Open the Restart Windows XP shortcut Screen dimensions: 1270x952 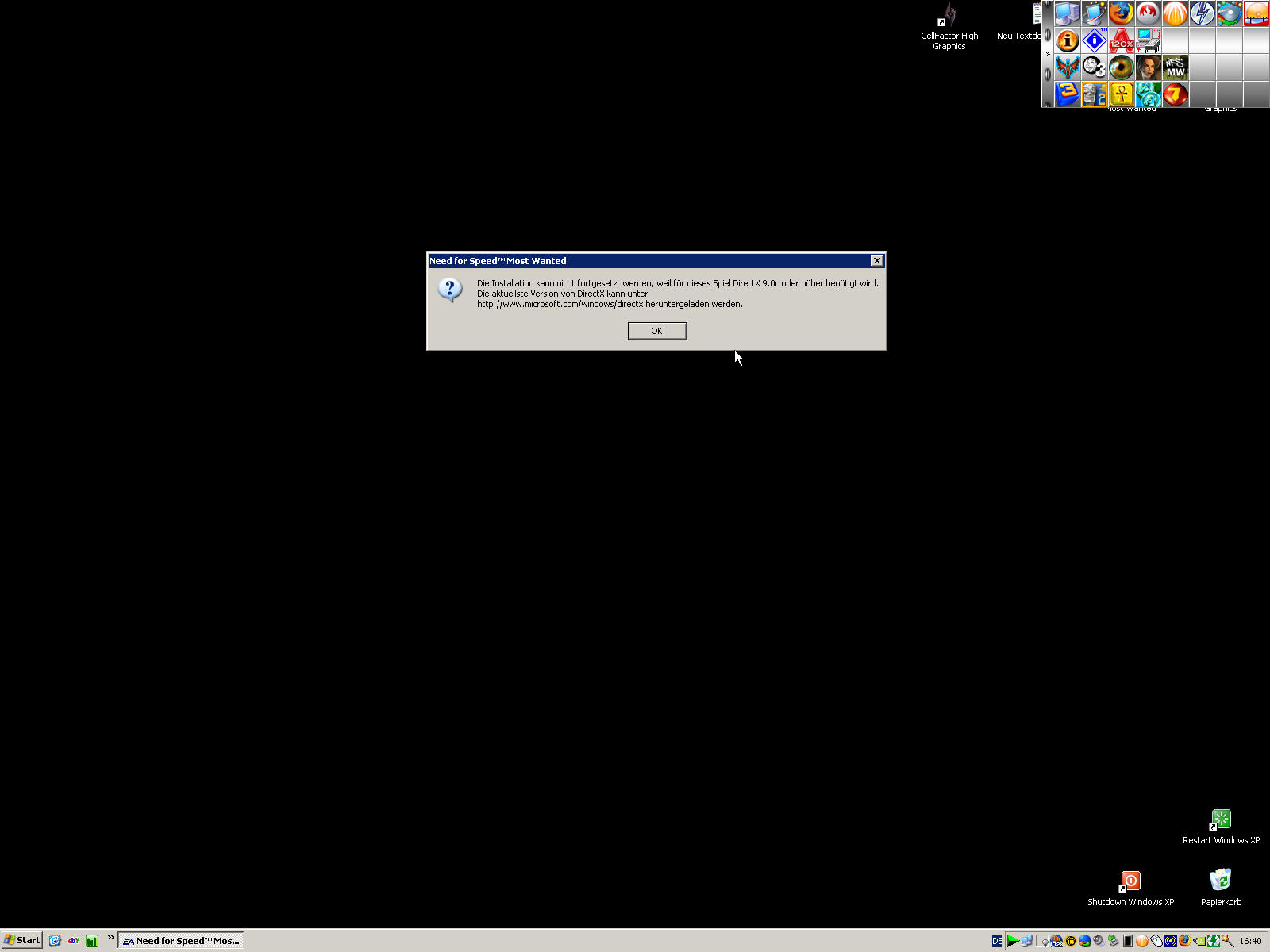pos(1221,827)
